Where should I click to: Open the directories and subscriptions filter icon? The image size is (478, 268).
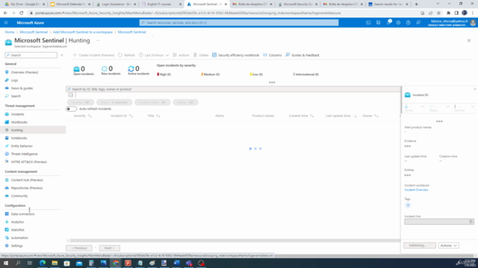pyautogui.click(x=379, y=23)
